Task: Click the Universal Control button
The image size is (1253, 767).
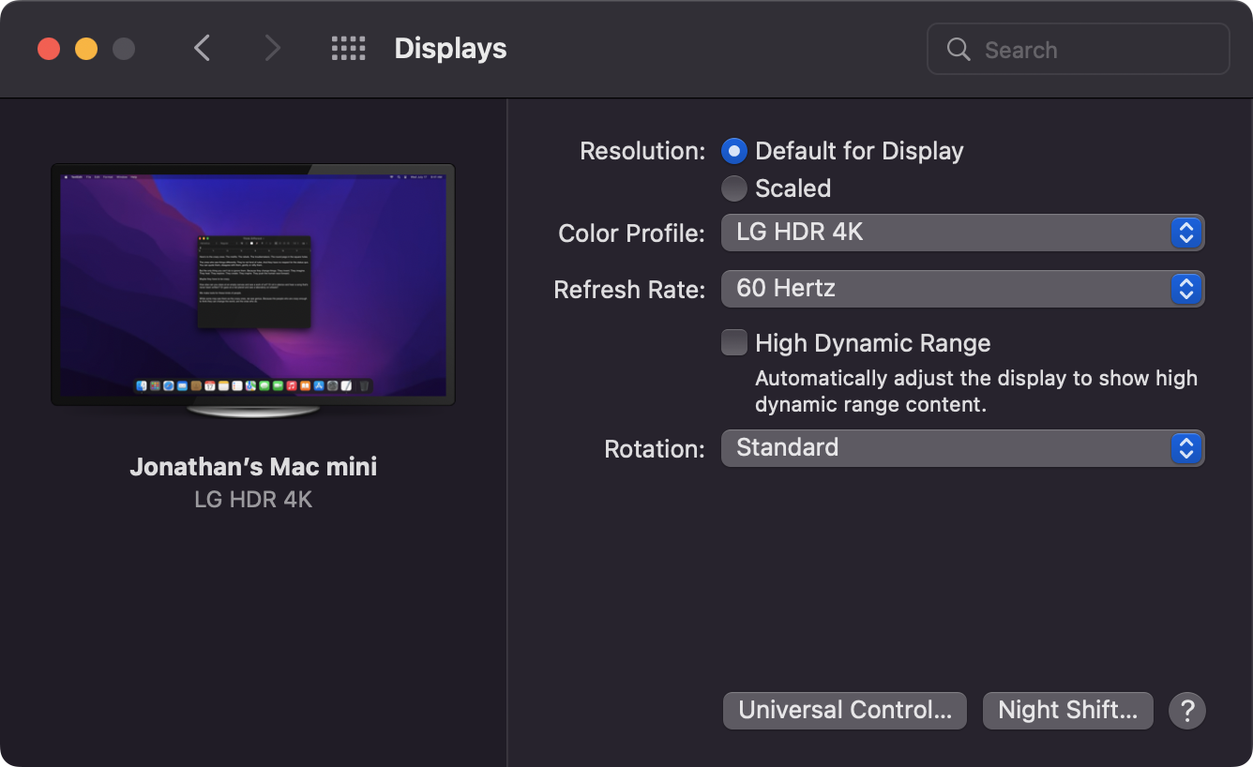Action: coord(845,710)
